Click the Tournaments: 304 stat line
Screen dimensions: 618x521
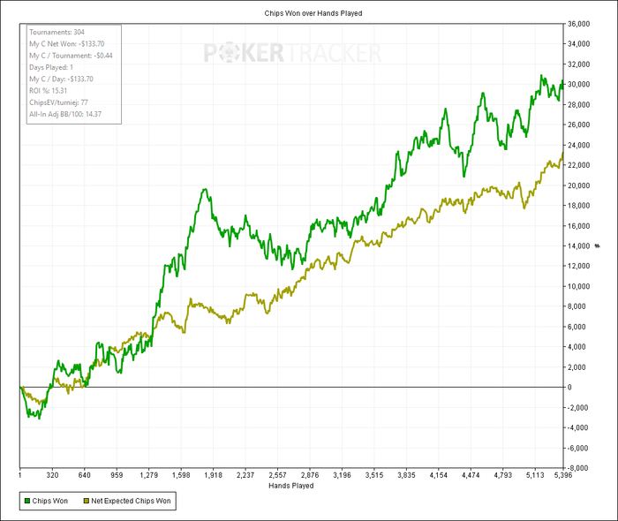coord(57,33)
